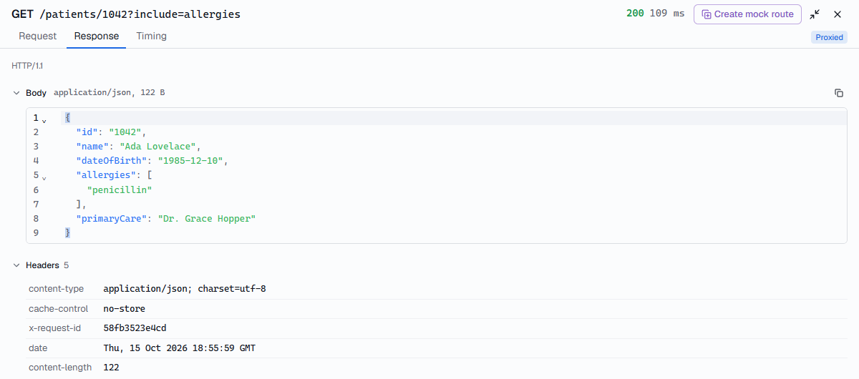Click the GET request URL title
859x379 pixels.
[x=126, y=14]
